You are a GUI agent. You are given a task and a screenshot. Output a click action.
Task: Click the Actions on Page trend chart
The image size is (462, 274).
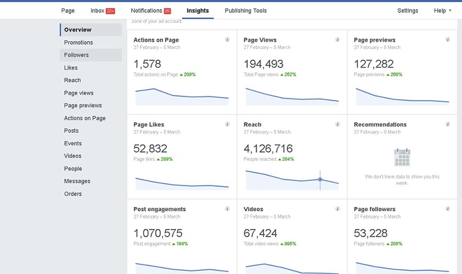[x=182, y=96]
